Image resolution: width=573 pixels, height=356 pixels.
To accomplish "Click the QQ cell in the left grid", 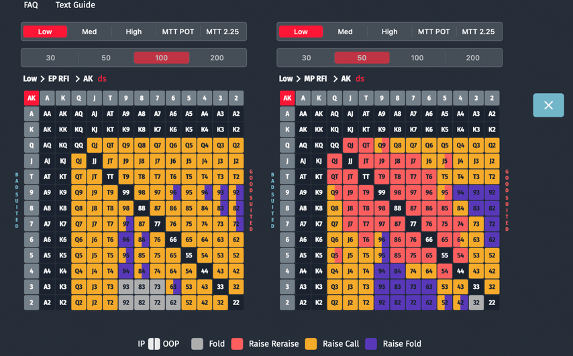I will [79, 145].
